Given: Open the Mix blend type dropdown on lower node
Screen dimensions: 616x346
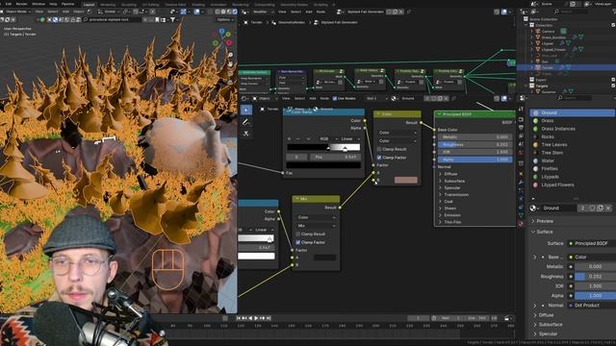Looking at the screenshot, I should pos(317,226).
